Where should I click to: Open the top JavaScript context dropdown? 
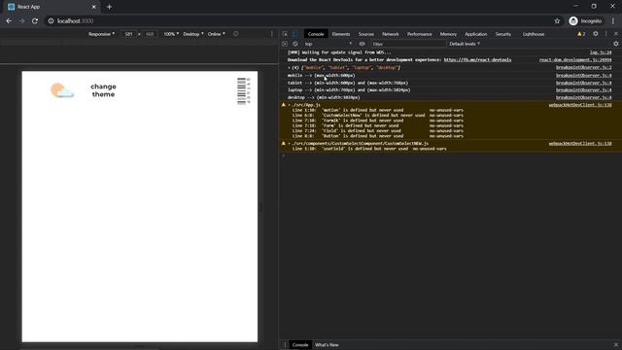tap(328, 44)
